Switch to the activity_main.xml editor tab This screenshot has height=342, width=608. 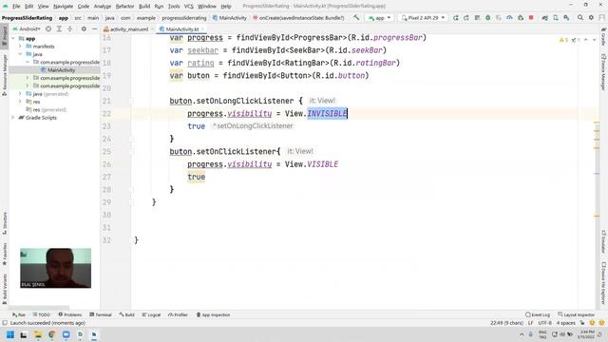point(129,29)
